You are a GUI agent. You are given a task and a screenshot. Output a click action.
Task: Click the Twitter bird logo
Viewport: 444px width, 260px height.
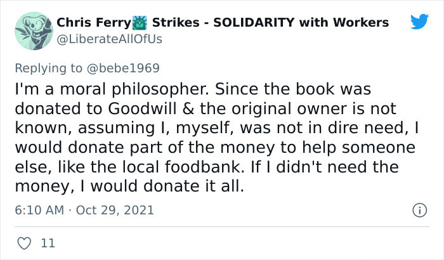click(419, 22)
